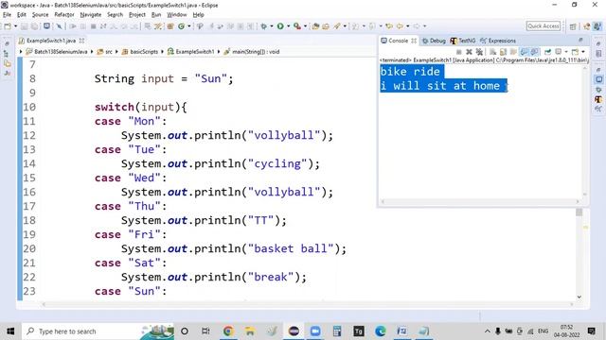The image size is (606, 340).
Task: Open the Debug launch dropdown arrow
Action: (x=272, y=26)
